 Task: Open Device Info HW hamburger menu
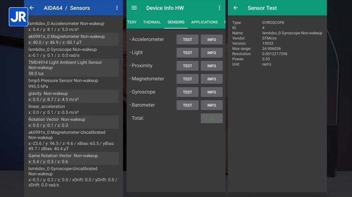pyautogui.click(x=134, y=8)
